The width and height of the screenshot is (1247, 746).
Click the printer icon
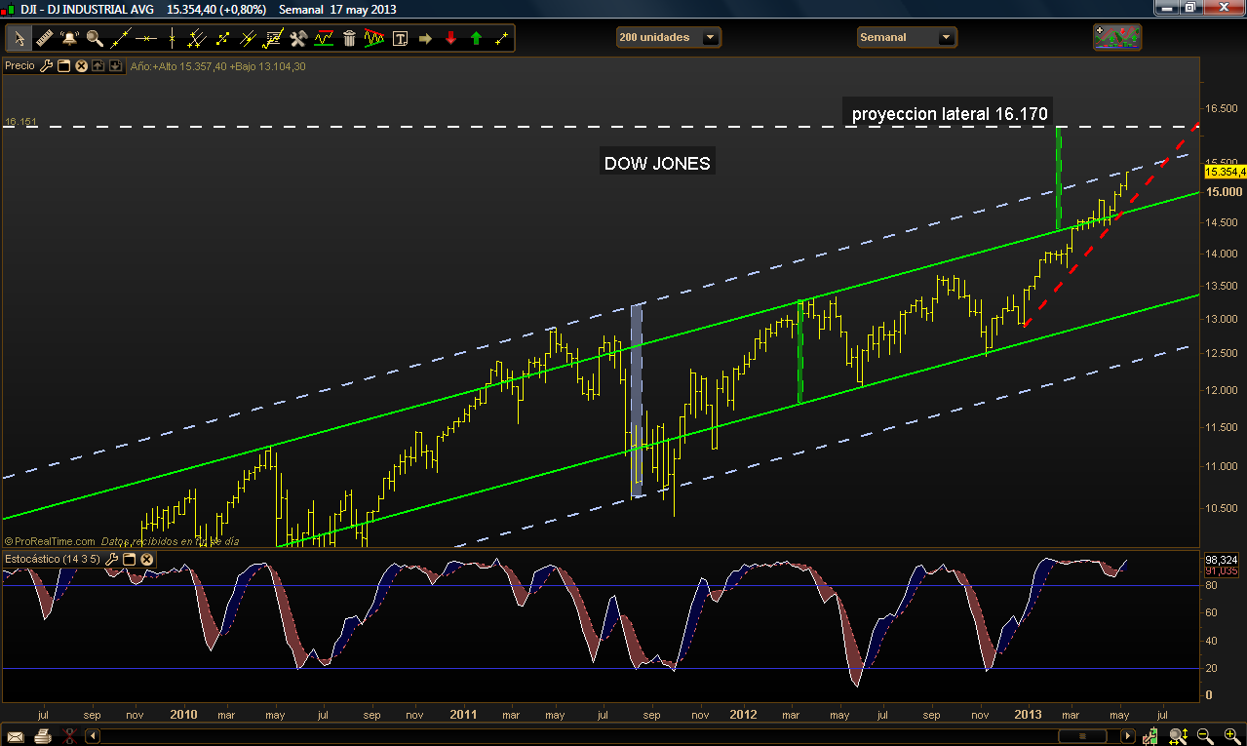point(41,736)
